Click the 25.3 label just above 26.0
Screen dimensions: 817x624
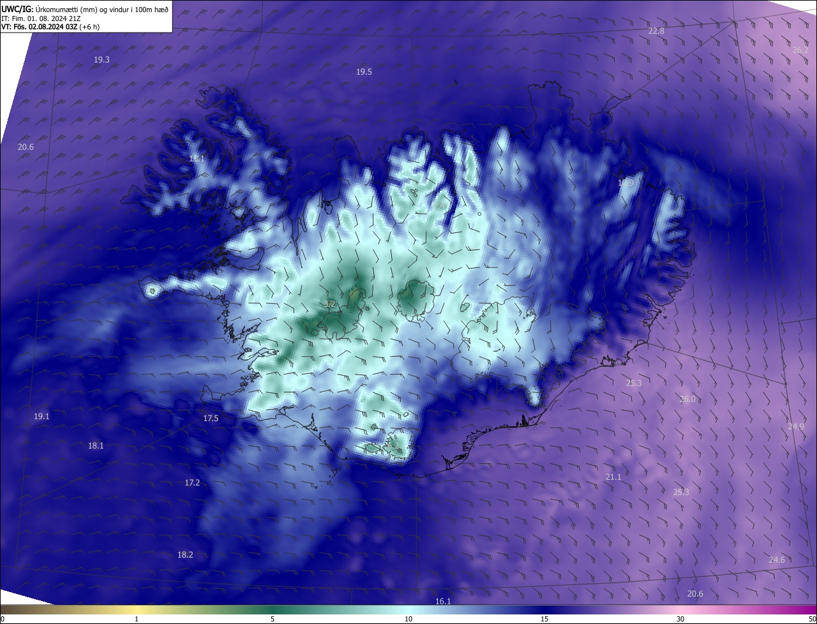click(634, 383)
